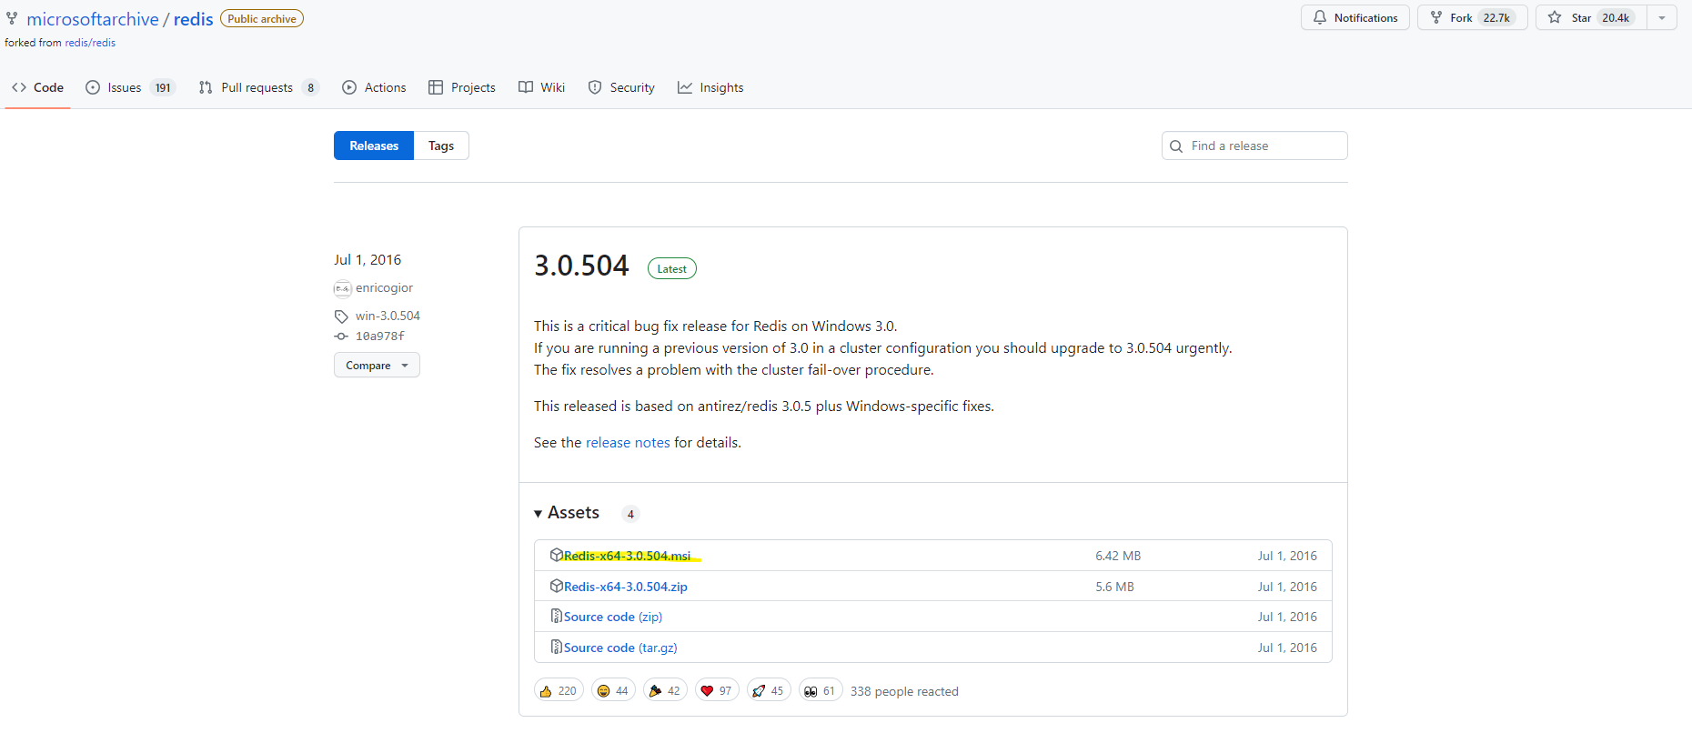Click the Assets count badge showing 4
Screen dimensions: 1692x733
(630, 514)
